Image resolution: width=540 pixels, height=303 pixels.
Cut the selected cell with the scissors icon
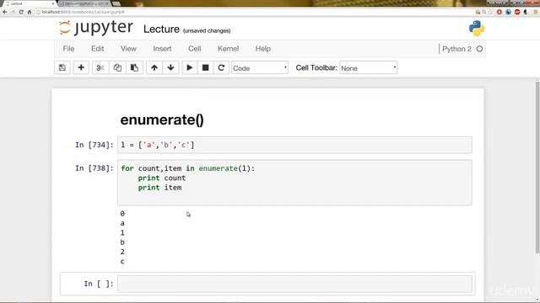click(x=100, y=67)
